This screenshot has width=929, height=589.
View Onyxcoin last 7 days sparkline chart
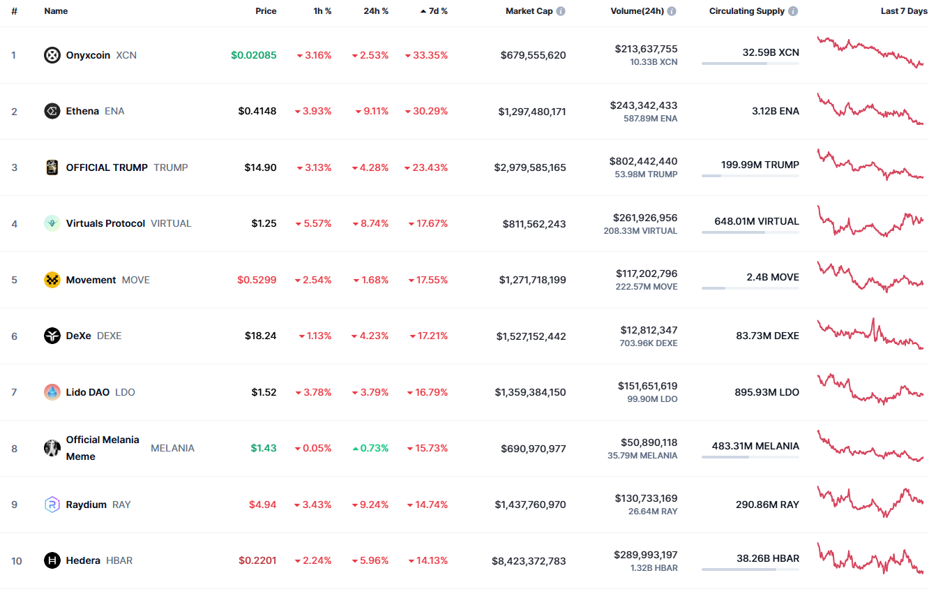click(x=870, y=52)
